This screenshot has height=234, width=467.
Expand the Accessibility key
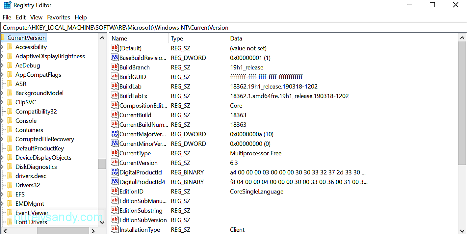2,47
